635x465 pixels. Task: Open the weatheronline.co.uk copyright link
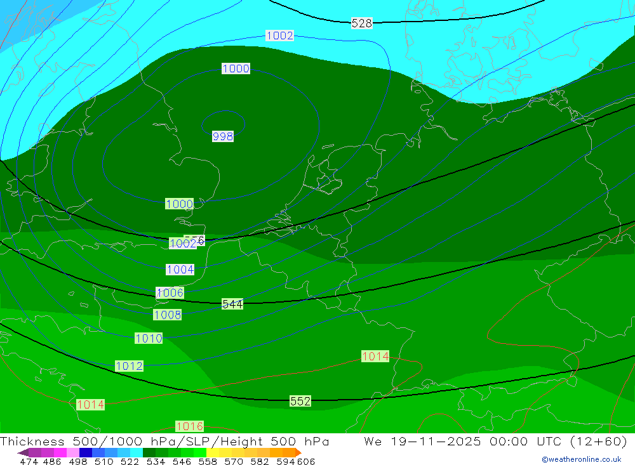click(x=582, y=459)
